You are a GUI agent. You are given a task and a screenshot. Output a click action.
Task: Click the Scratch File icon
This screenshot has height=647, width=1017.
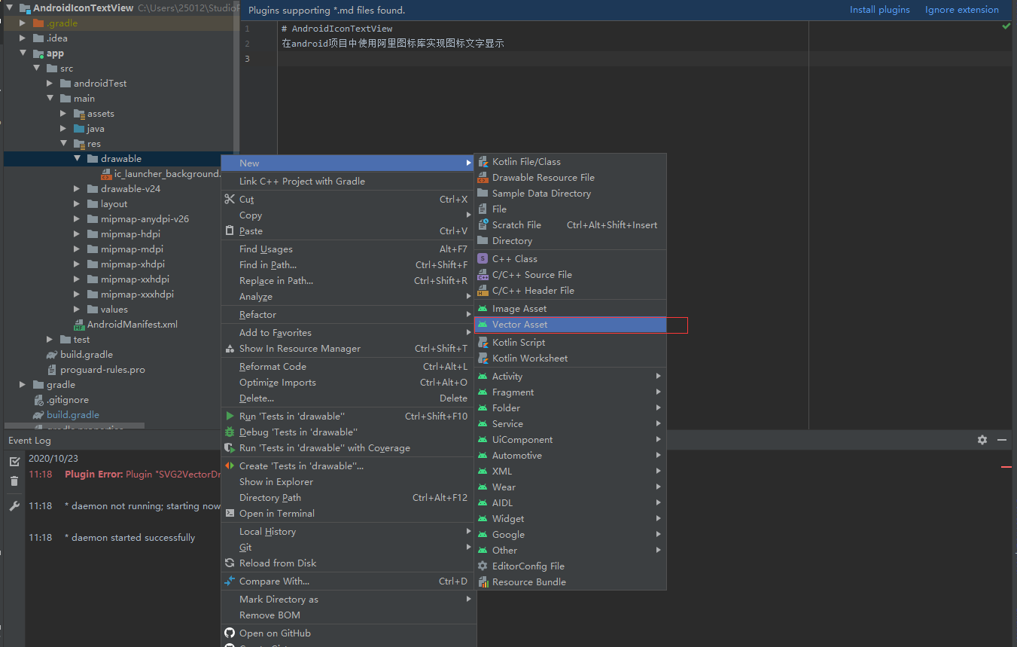[483, 225]
